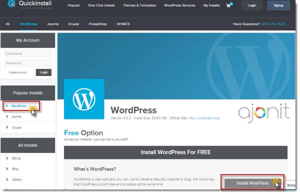Screen dimensions: 300x194
Task: Focus the Password input field
Action: pos(27,63)
